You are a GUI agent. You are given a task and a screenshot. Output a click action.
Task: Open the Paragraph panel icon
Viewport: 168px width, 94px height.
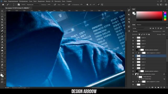(x=129, y=22)
